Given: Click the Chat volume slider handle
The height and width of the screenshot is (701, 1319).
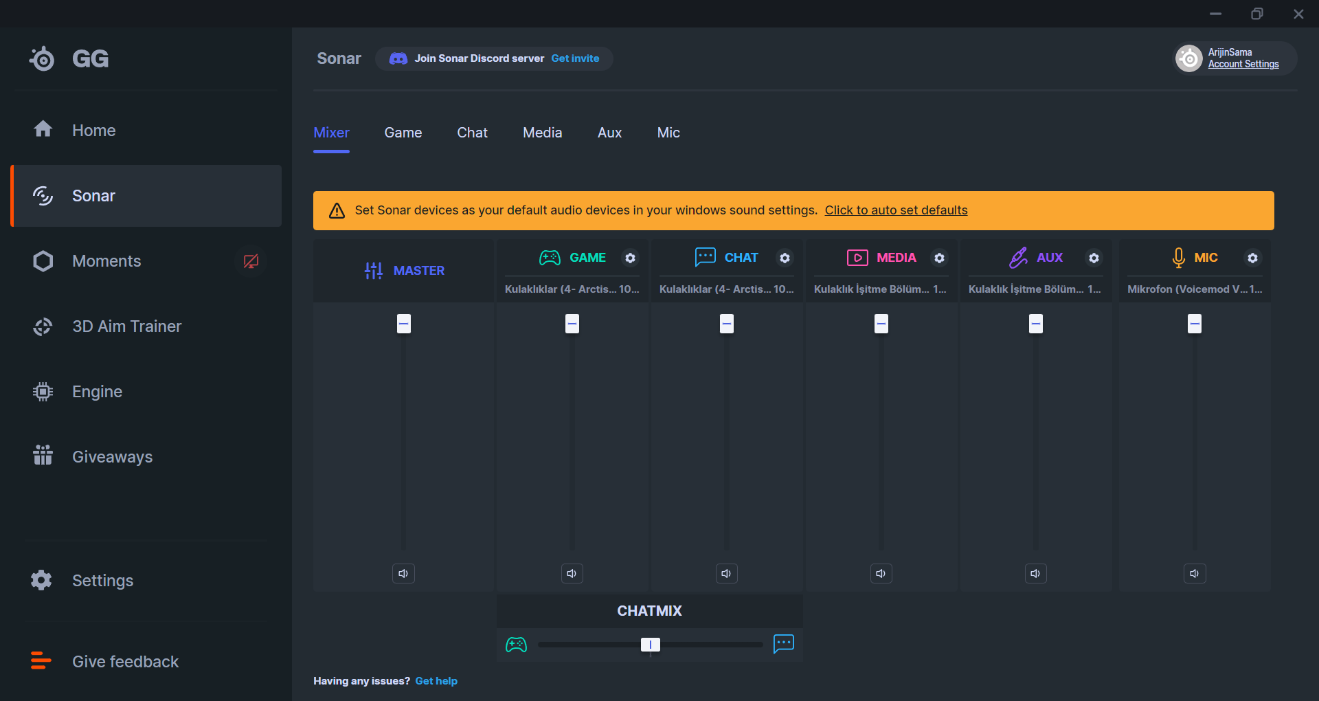Looking at the screenshot, I should 727,324.
